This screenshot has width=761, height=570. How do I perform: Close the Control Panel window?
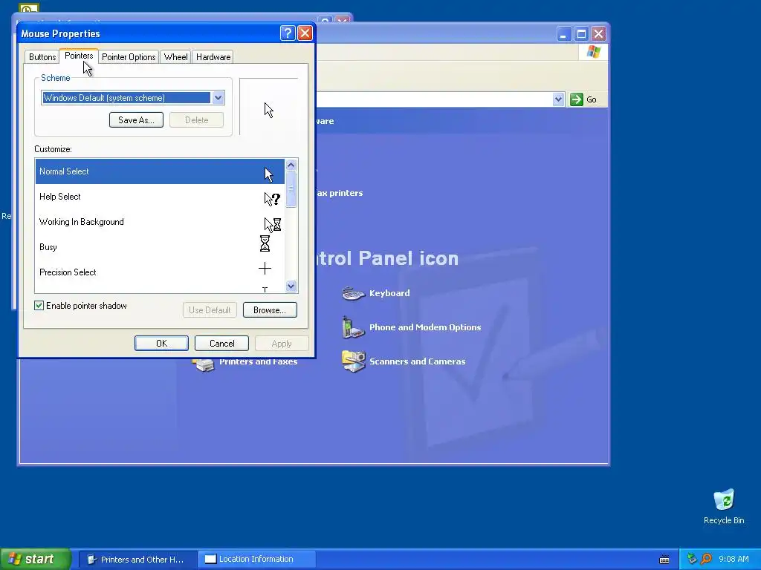598,34
